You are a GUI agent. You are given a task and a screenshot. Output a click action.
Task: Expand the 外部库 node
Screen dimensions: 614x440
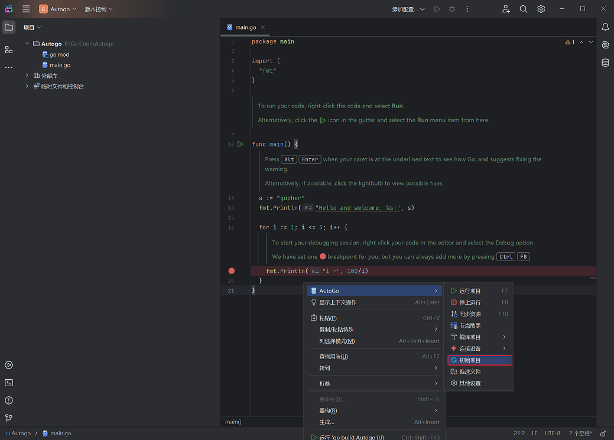pyautogui.click(x=27, y=75)
